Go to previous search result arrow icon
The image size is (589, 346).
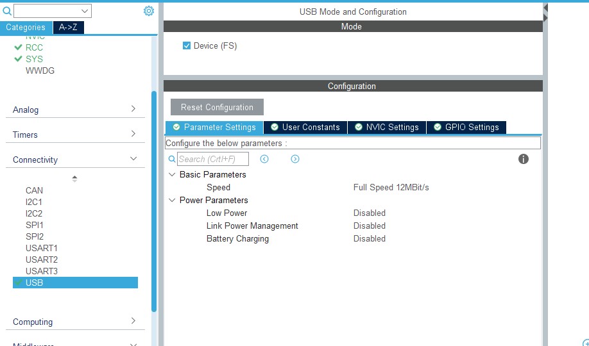(264, 159)
